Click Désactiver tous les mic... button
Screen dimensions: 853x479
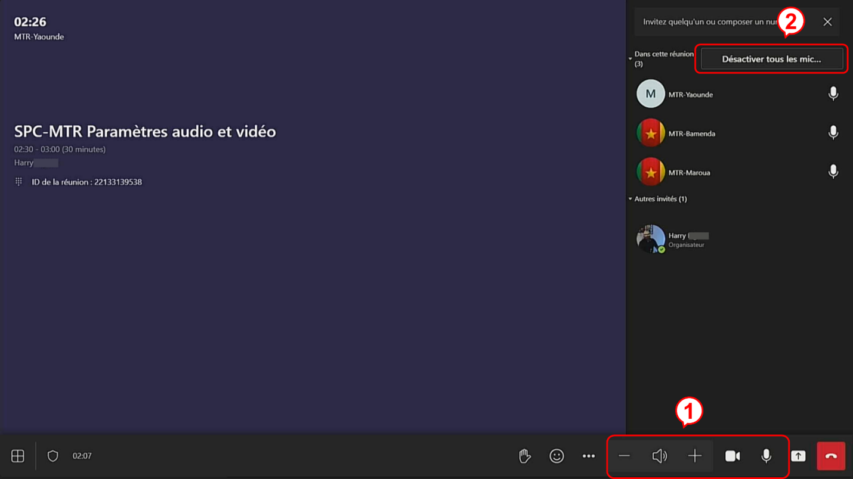point(771,59)
